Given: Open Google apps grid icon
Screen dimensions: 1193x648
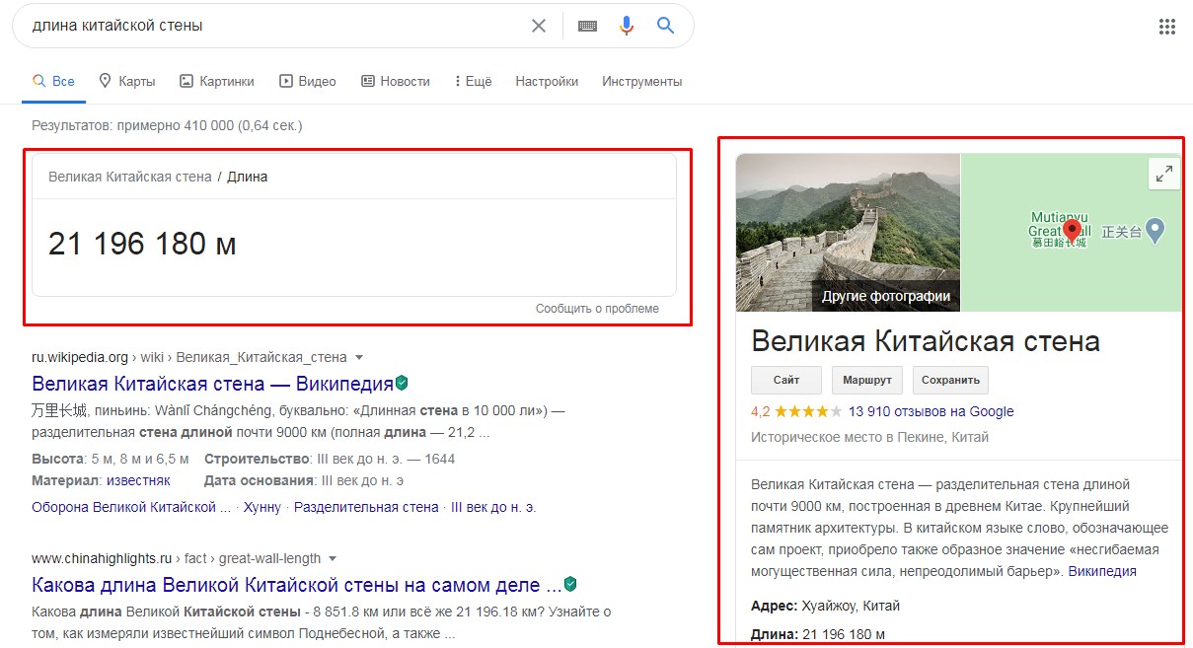Looking at the screenshot, I should 1167,26.
